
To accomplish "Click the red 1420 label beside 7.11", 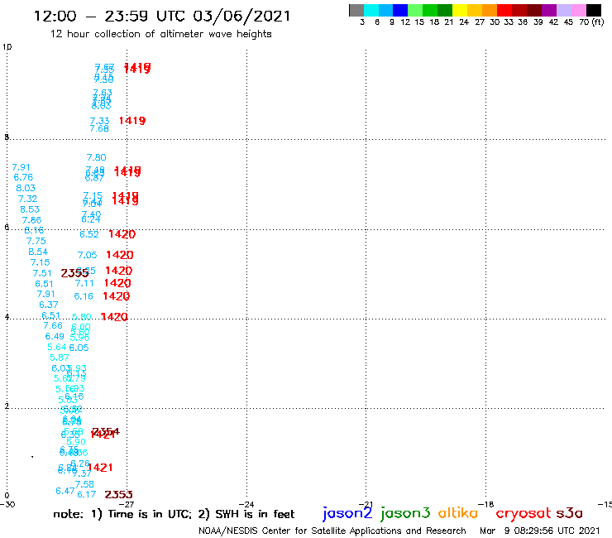I will point(117,283).
